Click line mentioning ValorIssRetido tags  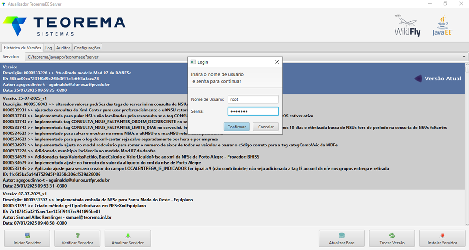pyautogui.click(x=131, y=157)
